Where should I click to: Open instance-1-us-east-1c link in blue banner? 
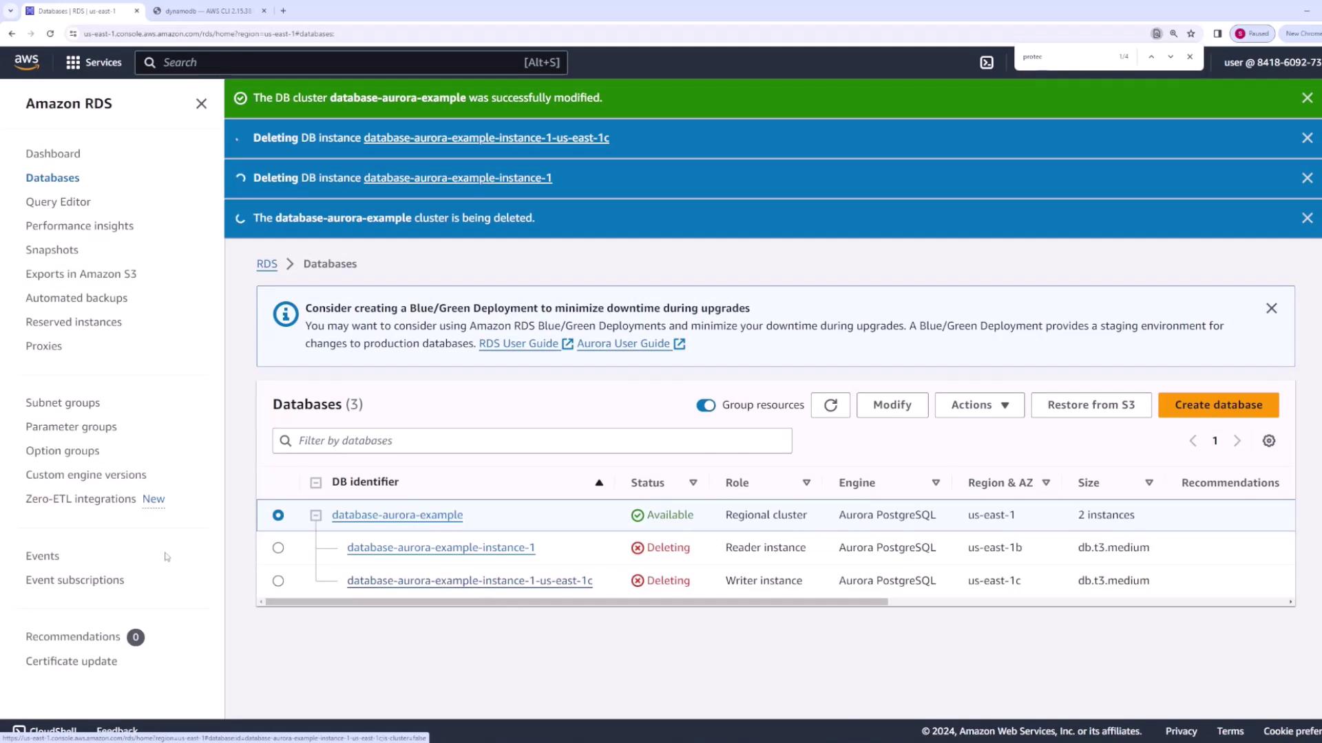(x=486, y=138)
